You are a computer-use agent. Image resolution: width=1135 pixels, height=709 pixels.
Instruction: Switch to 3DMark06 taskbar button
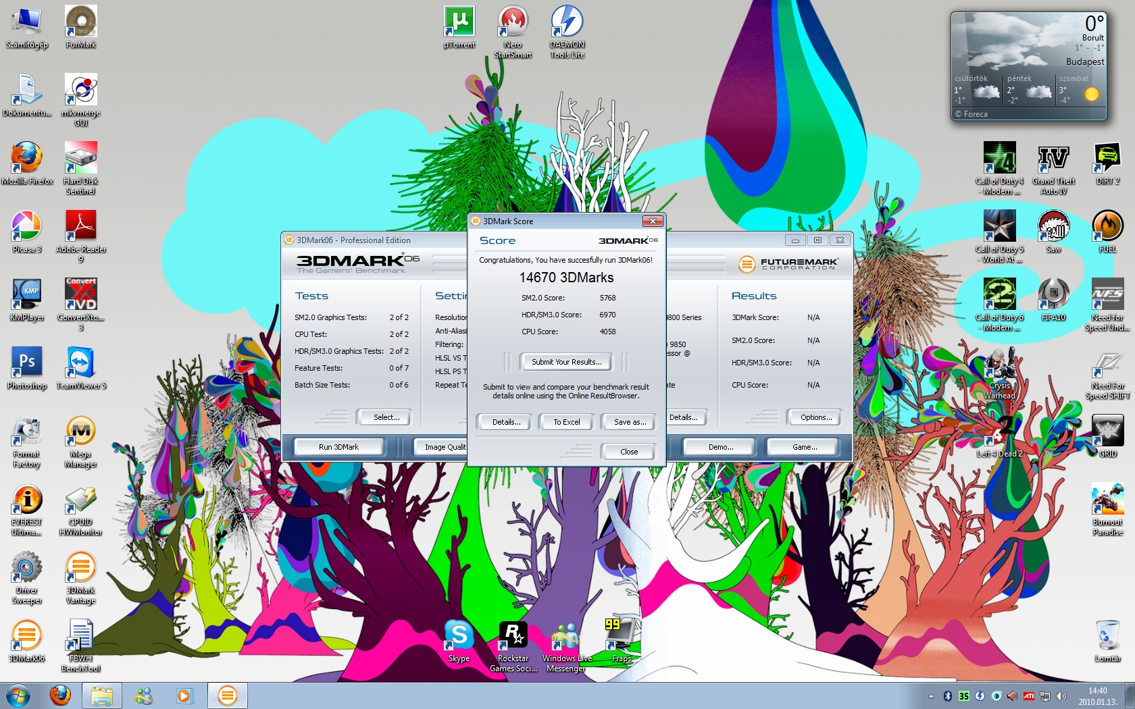(x=228, y=695)
